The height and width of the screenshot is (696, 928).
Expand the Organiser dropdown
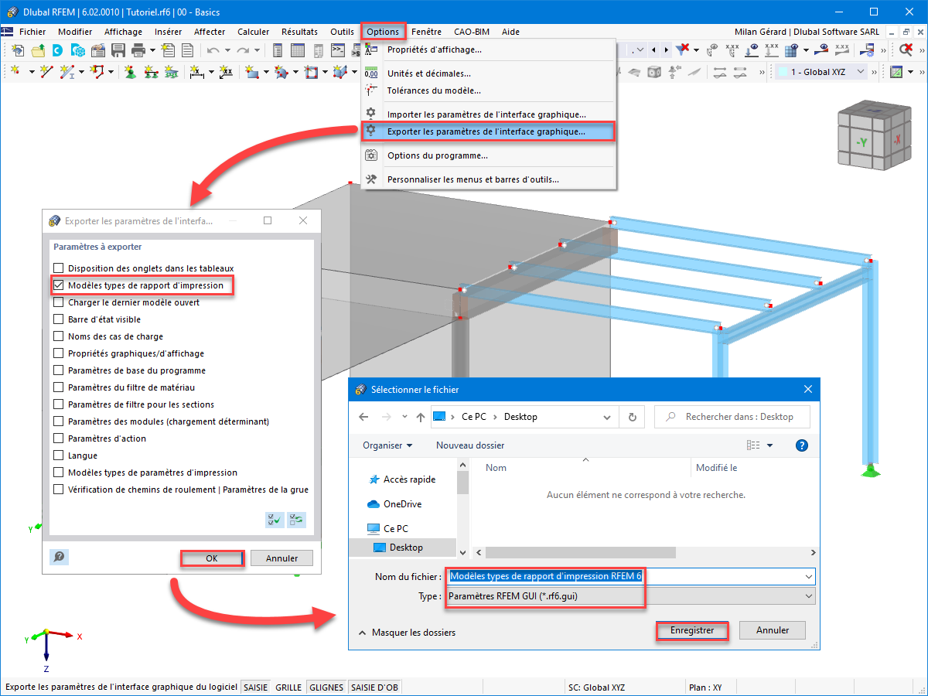point(387,445)
